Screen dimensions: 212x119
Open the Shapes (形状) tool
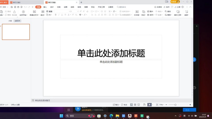point(143,12)
